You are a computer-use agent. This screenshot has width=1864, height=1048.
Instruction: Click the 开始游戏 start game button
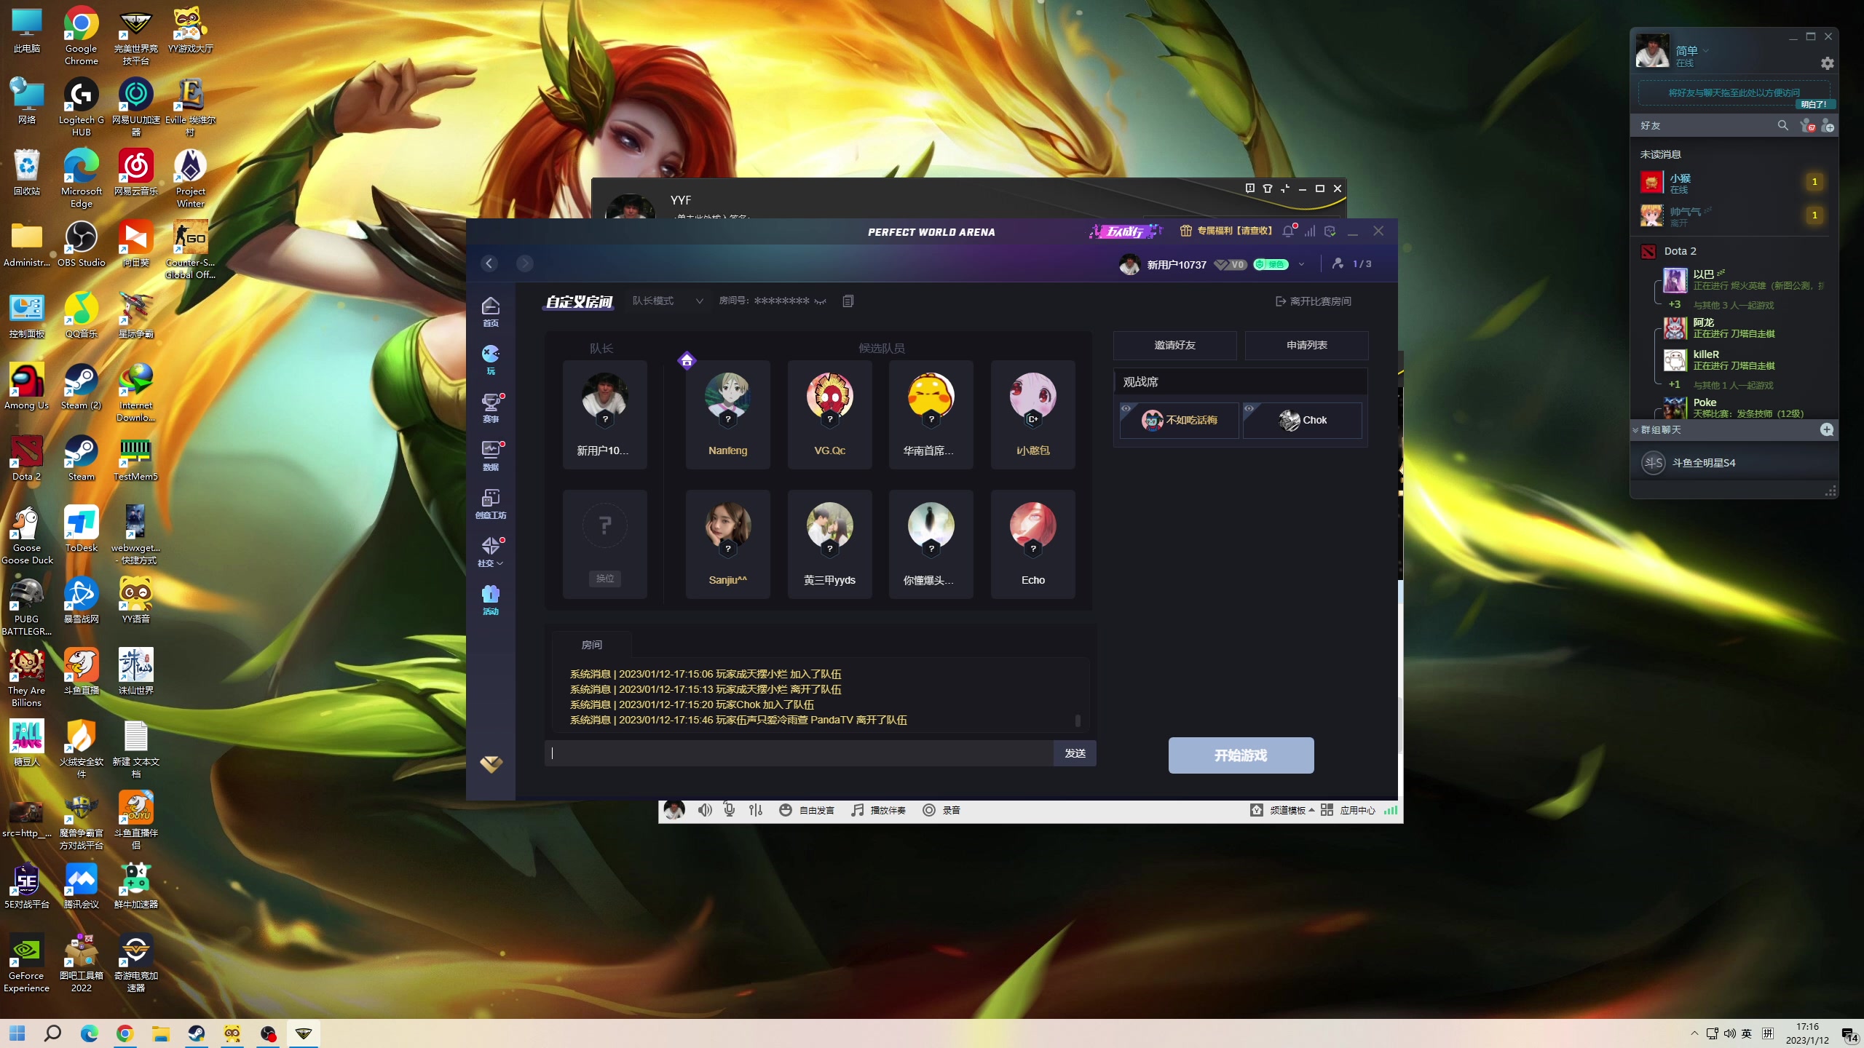1241,755
